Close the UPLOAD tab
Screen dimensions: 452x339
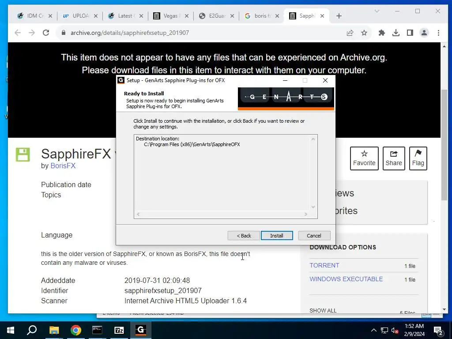pos(96,16)
